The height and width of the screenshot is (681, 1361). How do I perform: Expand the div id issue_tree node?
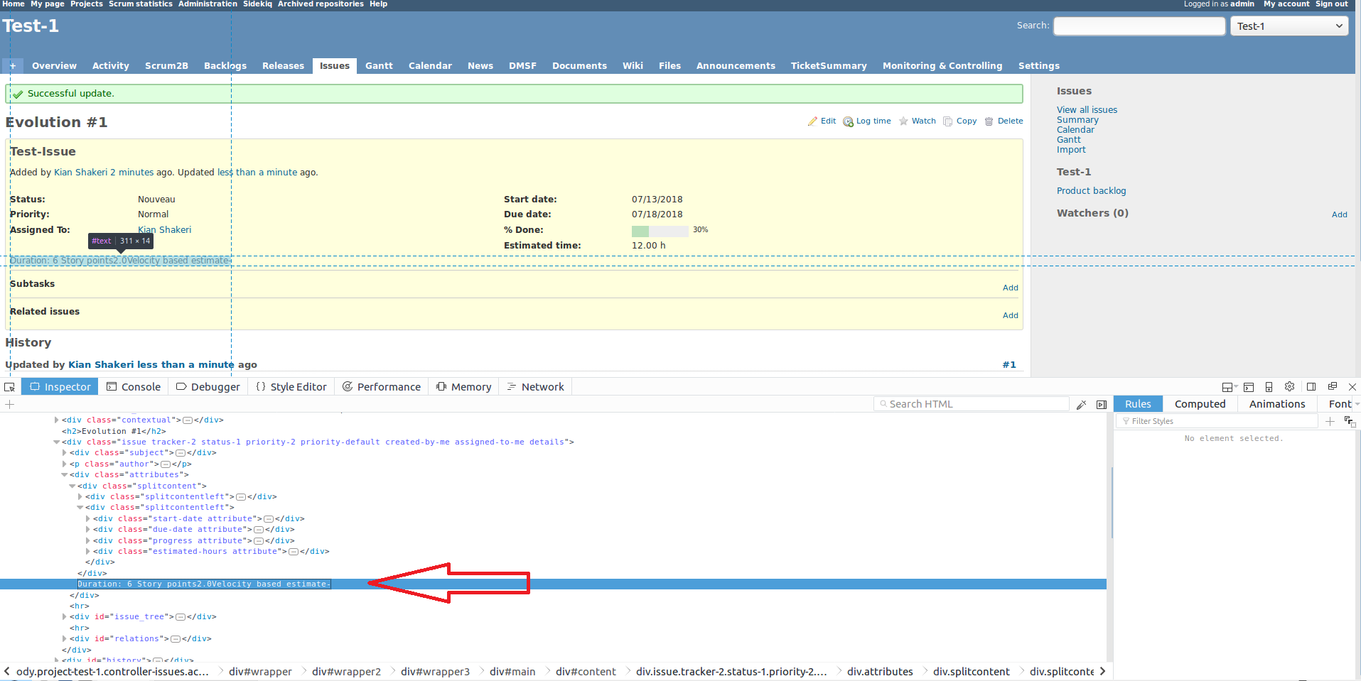pos(64,617)
